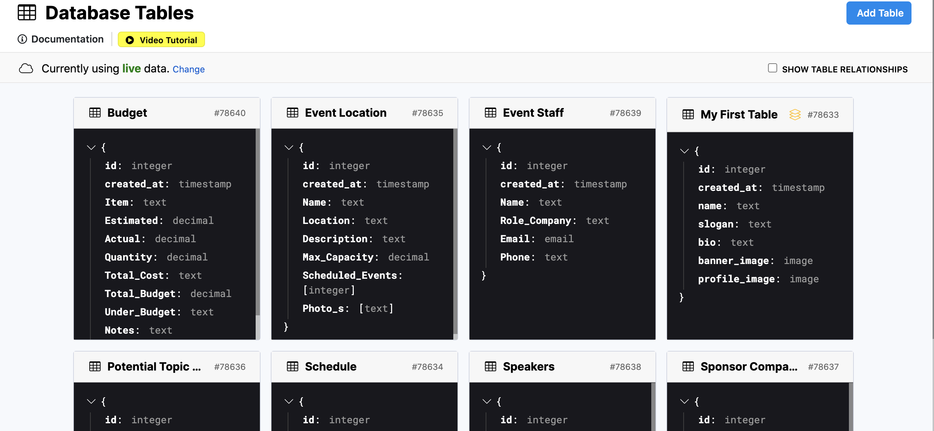
Task: Open the Schedule table title
Action: (x=331, y=366)
